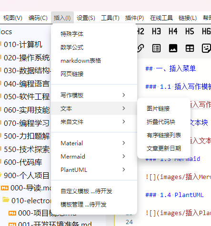Image resolution: width=211 pixels, height=226 pixels.
Task: Click the '## 一、插入菜单' heading line
Action: [171, 68]
